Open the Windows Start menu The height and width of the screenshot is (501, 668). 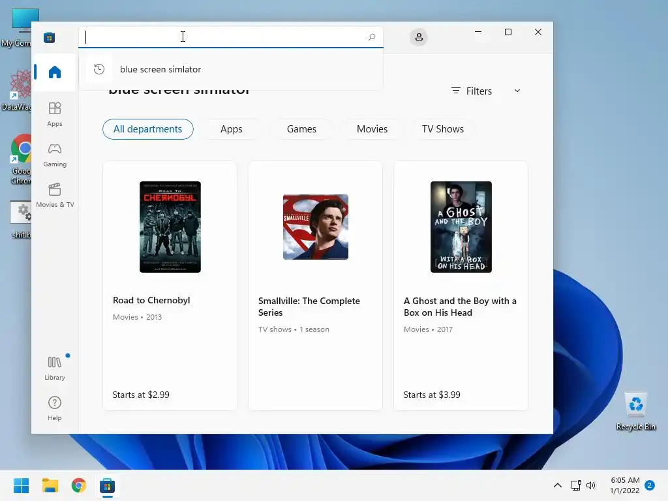click(x=21, y=485)
